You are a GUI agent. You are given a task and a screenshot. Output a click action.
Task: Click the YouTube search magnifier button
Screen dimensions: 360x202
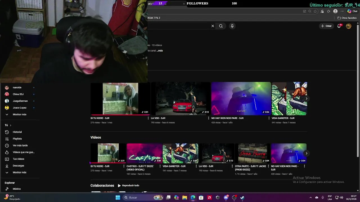click(221, 26)
